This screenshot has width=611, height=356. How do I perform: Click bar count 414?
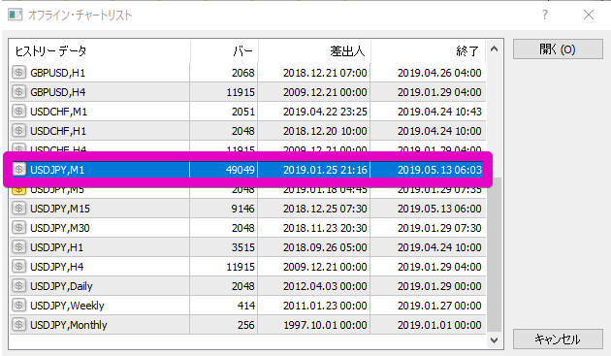246,306
